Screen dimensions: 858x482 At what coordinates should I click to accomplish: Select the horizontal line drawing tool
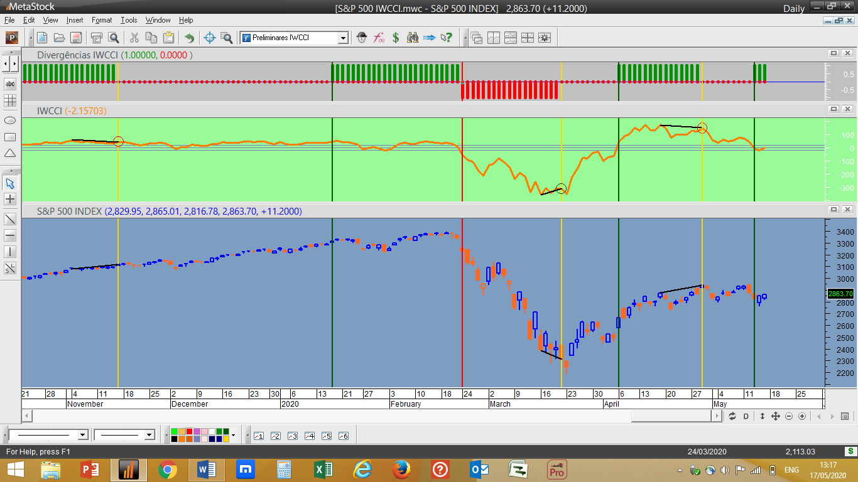[10, 236]
